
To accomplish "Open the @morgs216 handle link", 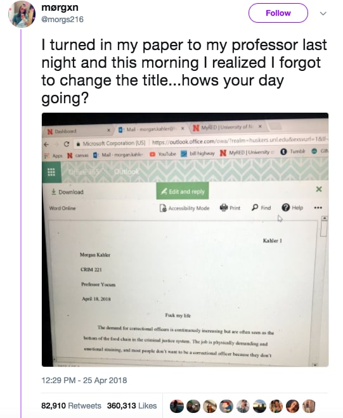I will [x=62, y=20].
